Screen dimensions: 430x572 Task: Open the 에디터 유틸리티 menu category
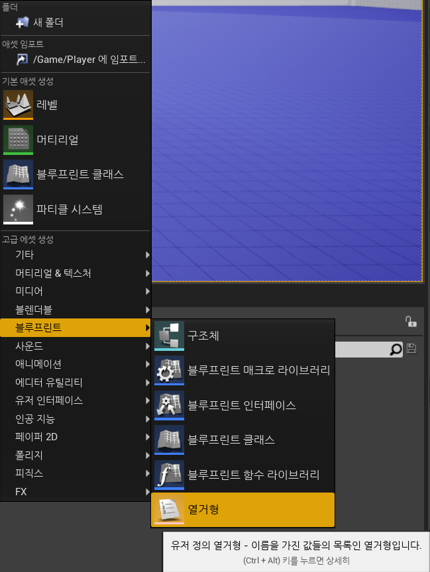(x=76, y=382)
